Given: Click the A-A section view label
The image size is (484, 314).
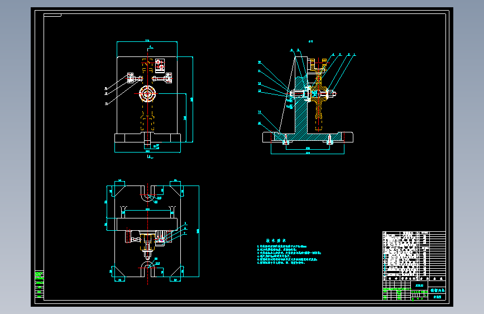Looking at the screenshot, I should point(310,41).
